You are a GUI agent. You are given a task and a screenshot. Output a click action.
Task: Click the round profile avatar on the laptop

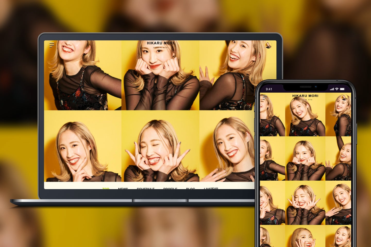click(x=268, y=45)
